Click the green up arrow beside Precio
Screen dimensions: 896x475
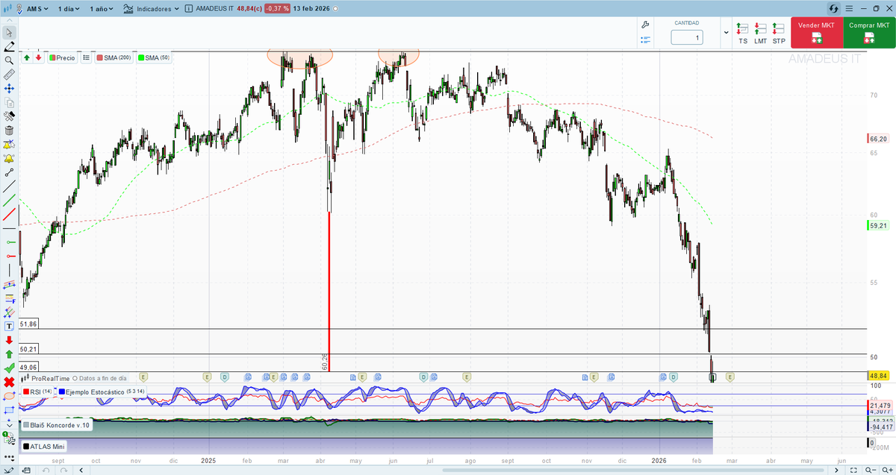[27, 57]
